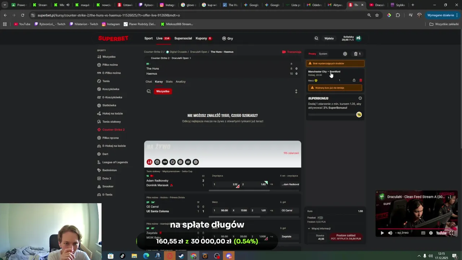This screenshot has height=260, width=462.
Task: Expand DraculaN Open breadcrumb chevron
Action: (x=190, y=58)
